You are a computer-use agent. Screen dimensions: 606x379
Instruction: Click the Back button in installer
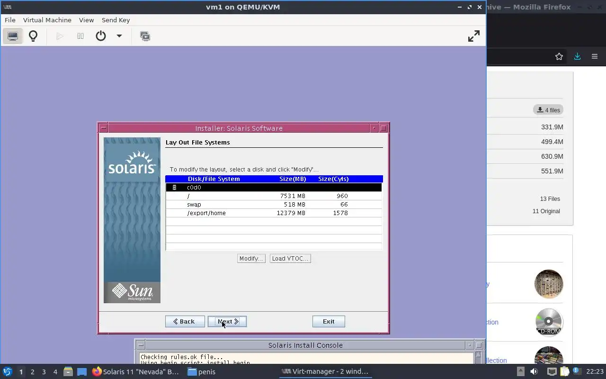tap(185, 321)
